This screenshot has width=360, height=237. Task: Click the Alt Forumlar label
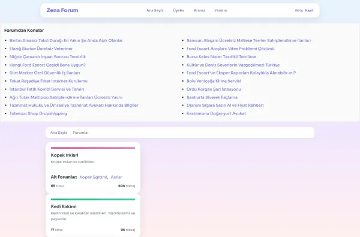64,177
